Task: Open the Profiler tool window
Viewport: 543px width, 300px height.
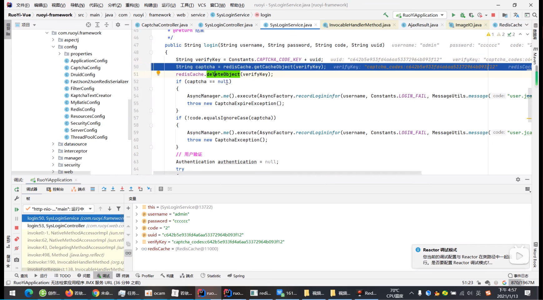Action: point(145,276)
